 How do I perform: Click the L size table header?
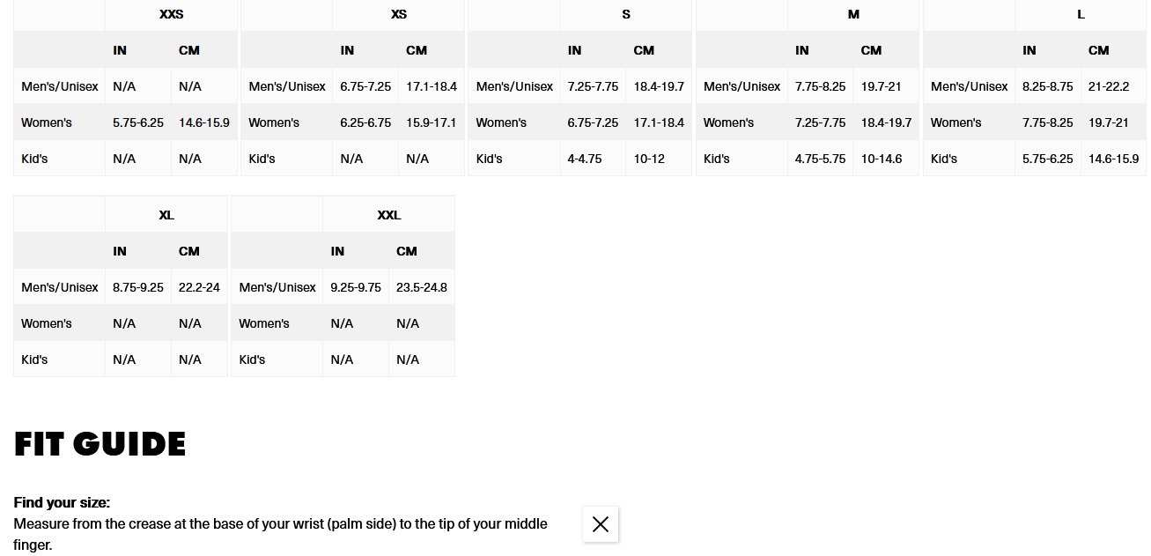click(1081, 14)
